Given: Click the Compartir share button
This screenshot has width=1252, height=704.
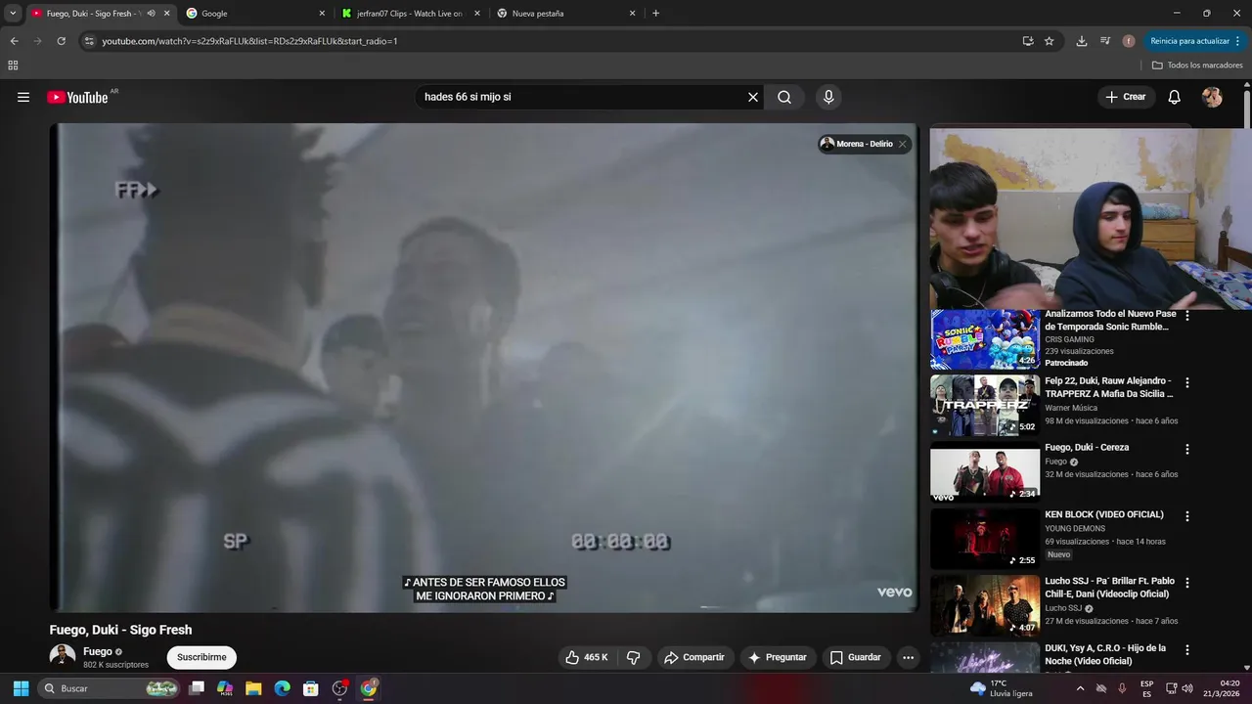Looking at the screenshot, I should pos(694,657).
